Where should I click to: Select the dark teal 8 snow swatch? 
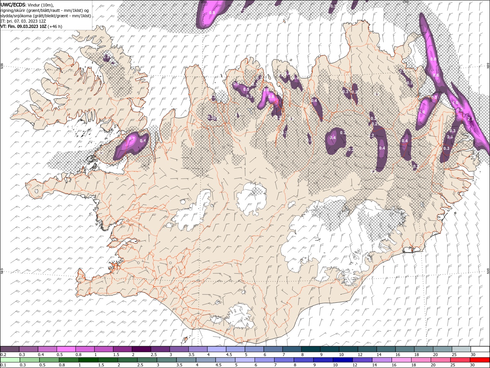click(x=310, y=349)
